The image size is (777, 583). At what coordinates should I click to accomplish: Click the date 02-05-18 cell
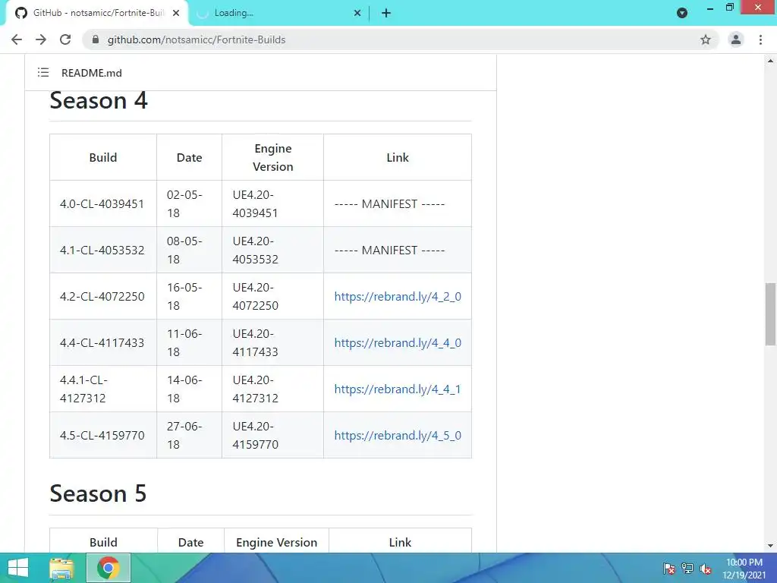[x=189, y=203]
